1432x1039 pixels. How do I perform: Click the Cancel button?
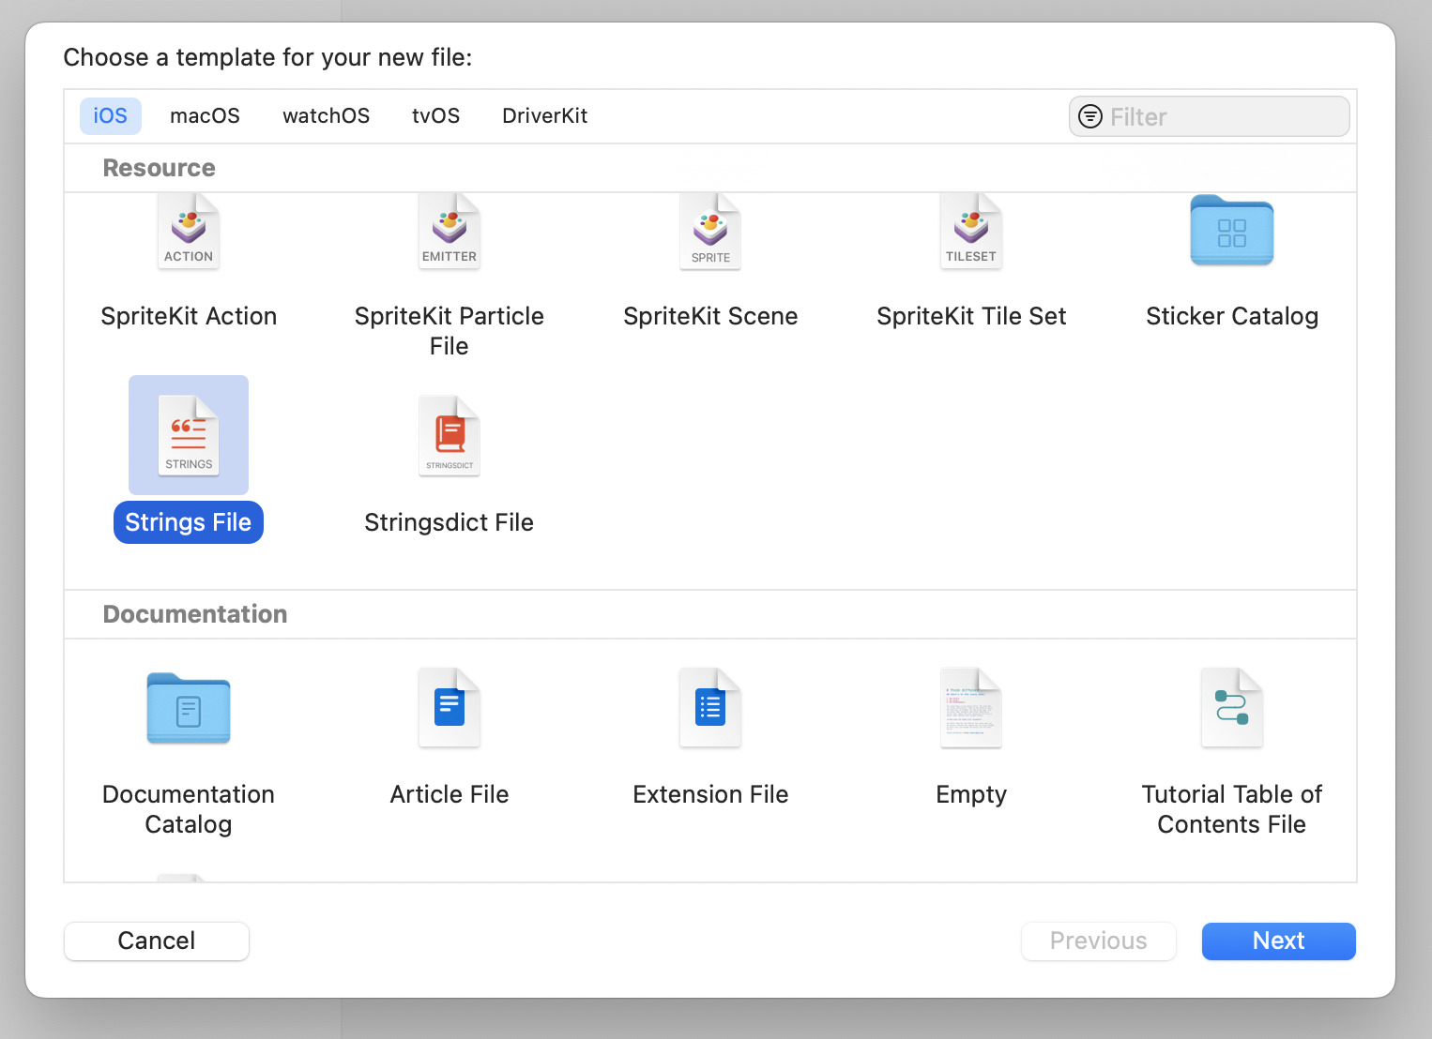click(156, 941)
